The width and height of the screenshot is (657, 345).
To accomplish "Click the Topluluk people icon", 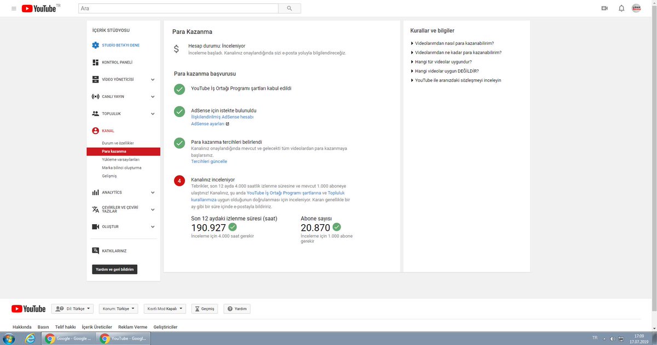I will 96,113.
